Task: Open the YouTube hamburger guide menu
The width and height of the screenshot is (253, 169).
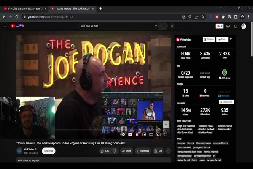Action: tap(5, 26)
